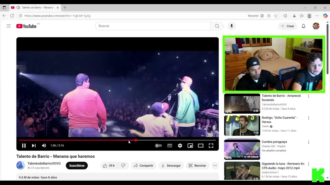The height and width of the screenshot is (185, 330).
Task: Open the TalentodeBarrioVEVO channel name link
Action: 44,163
